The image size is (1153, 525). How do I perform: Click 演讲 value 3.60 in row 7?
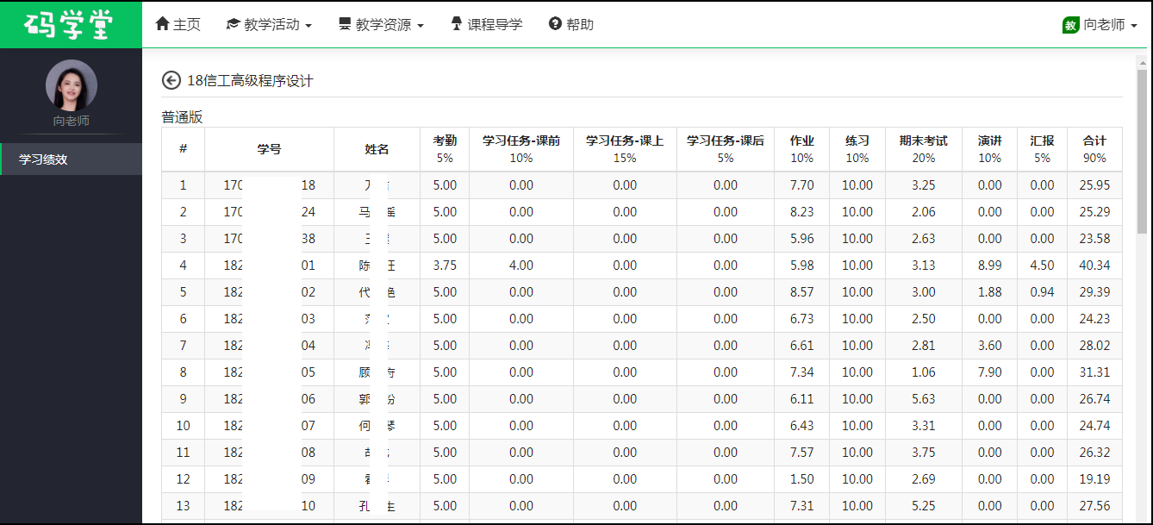click(990, 346)
